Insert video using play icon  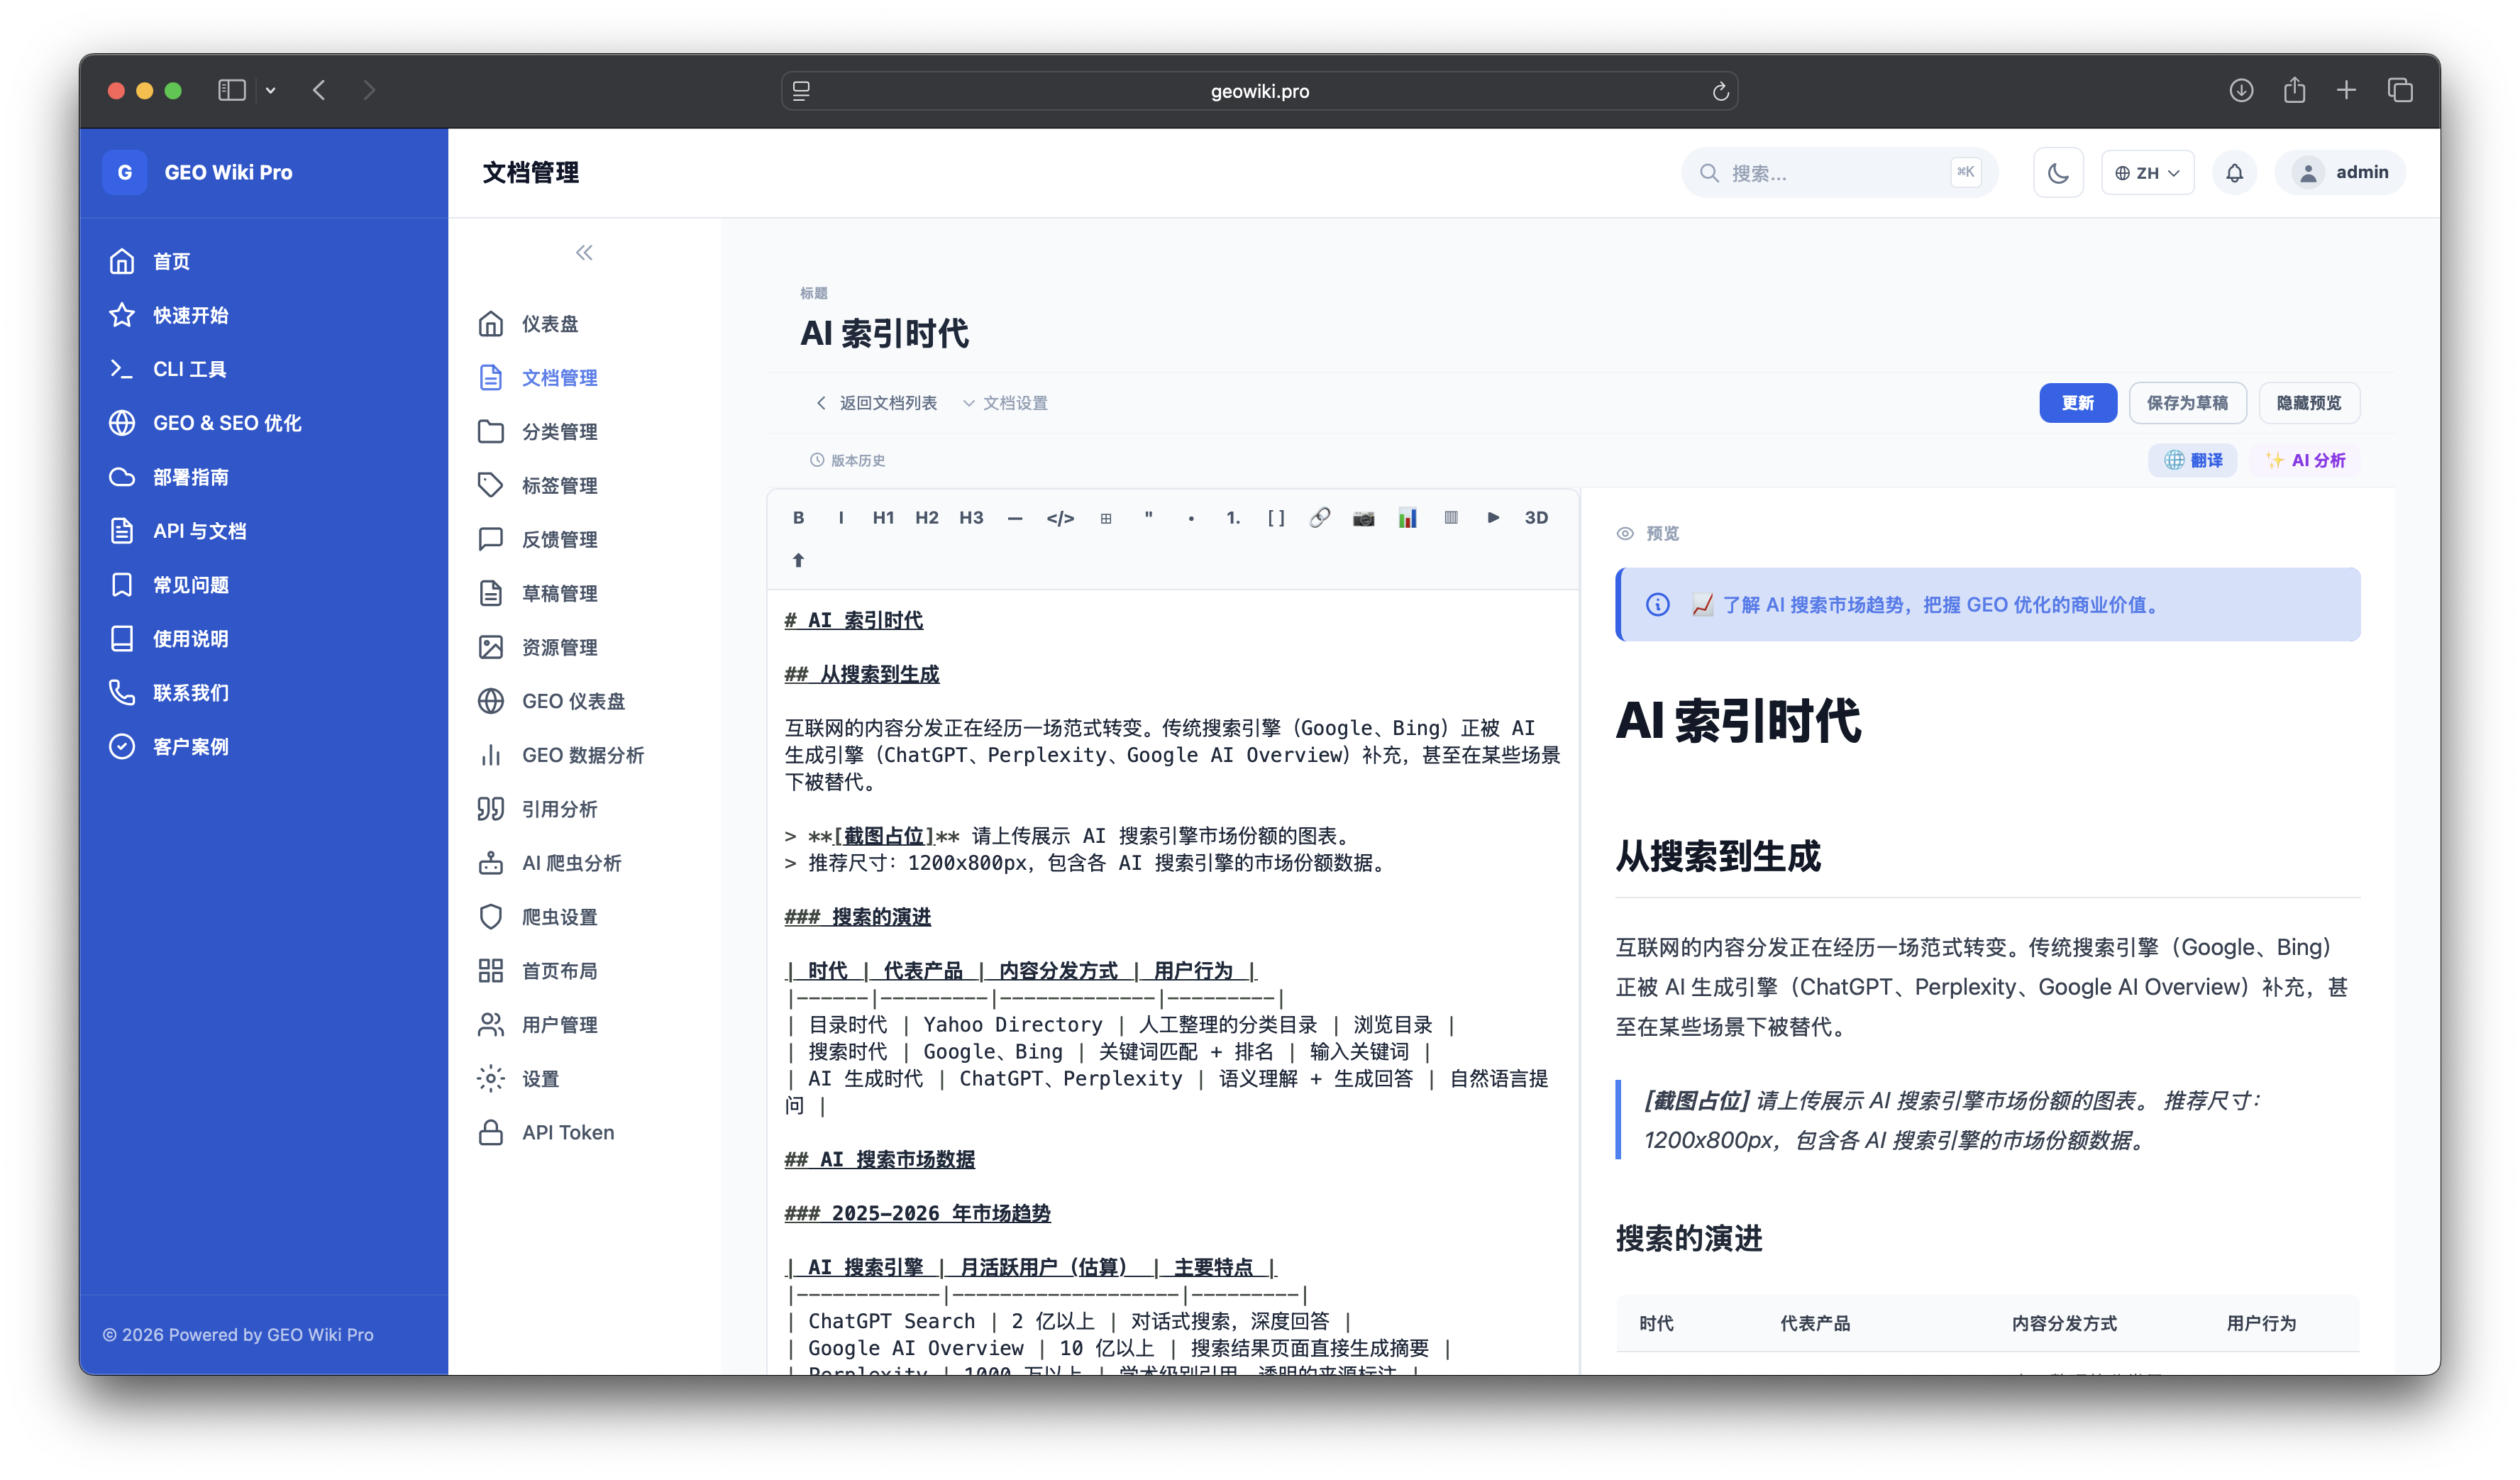1493,517
